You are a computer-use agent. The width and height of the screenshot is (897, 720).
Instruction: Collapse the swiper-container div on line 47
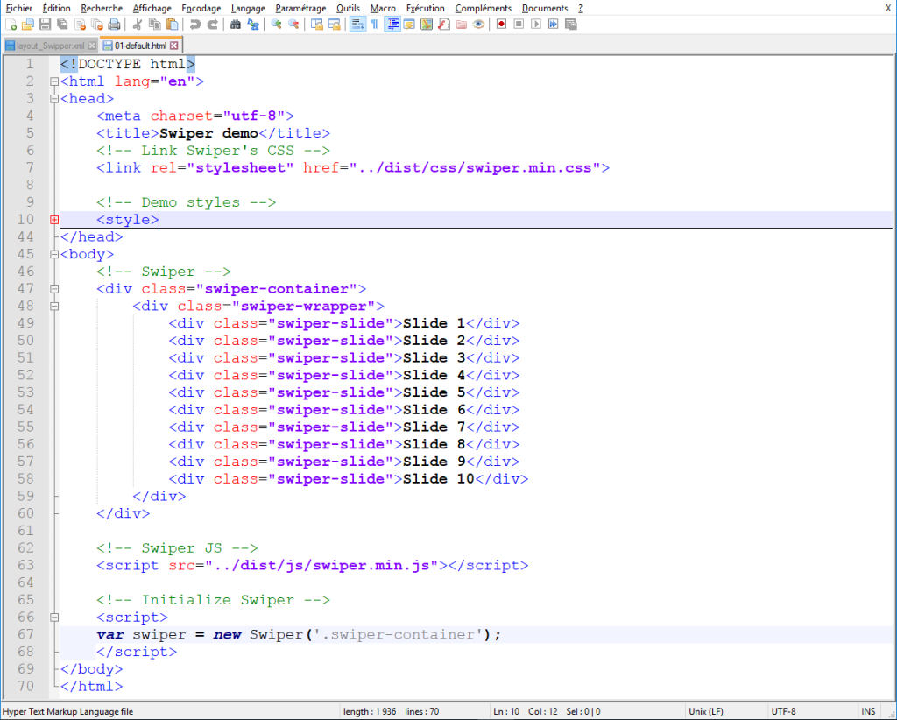[54, 289]
